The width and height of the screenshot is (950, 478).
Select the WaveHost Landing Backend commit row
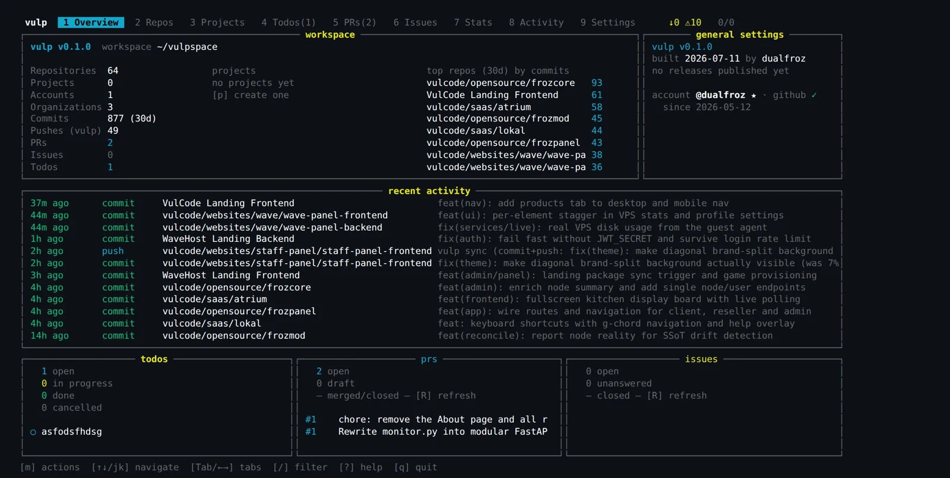click(x=432, y=239)
